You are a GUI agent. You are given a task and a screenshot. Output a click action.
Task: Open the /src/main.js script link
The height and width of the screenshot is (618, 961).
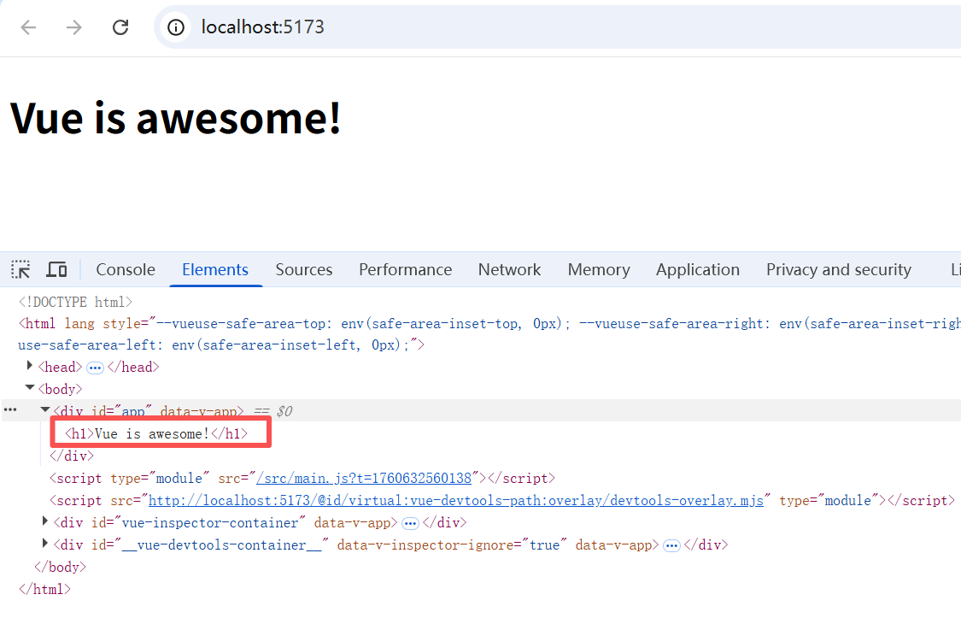[364, 478]
